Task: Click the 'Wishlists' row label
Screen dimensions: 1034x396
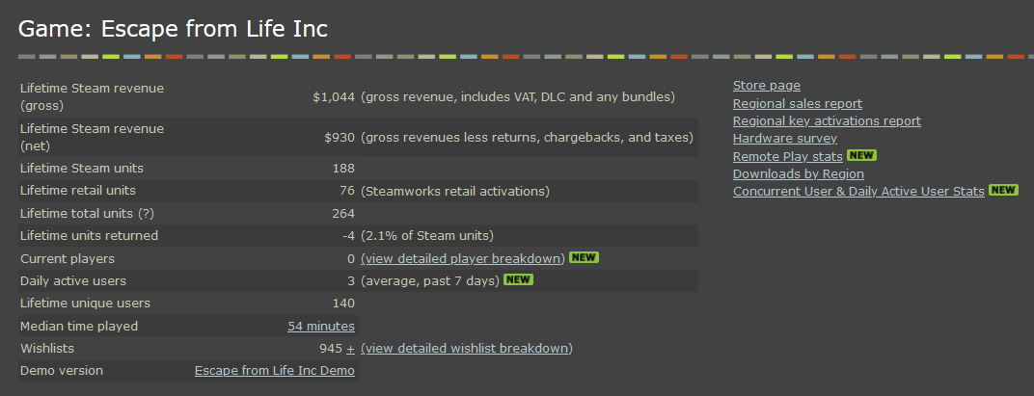Action: coord(47,349)
